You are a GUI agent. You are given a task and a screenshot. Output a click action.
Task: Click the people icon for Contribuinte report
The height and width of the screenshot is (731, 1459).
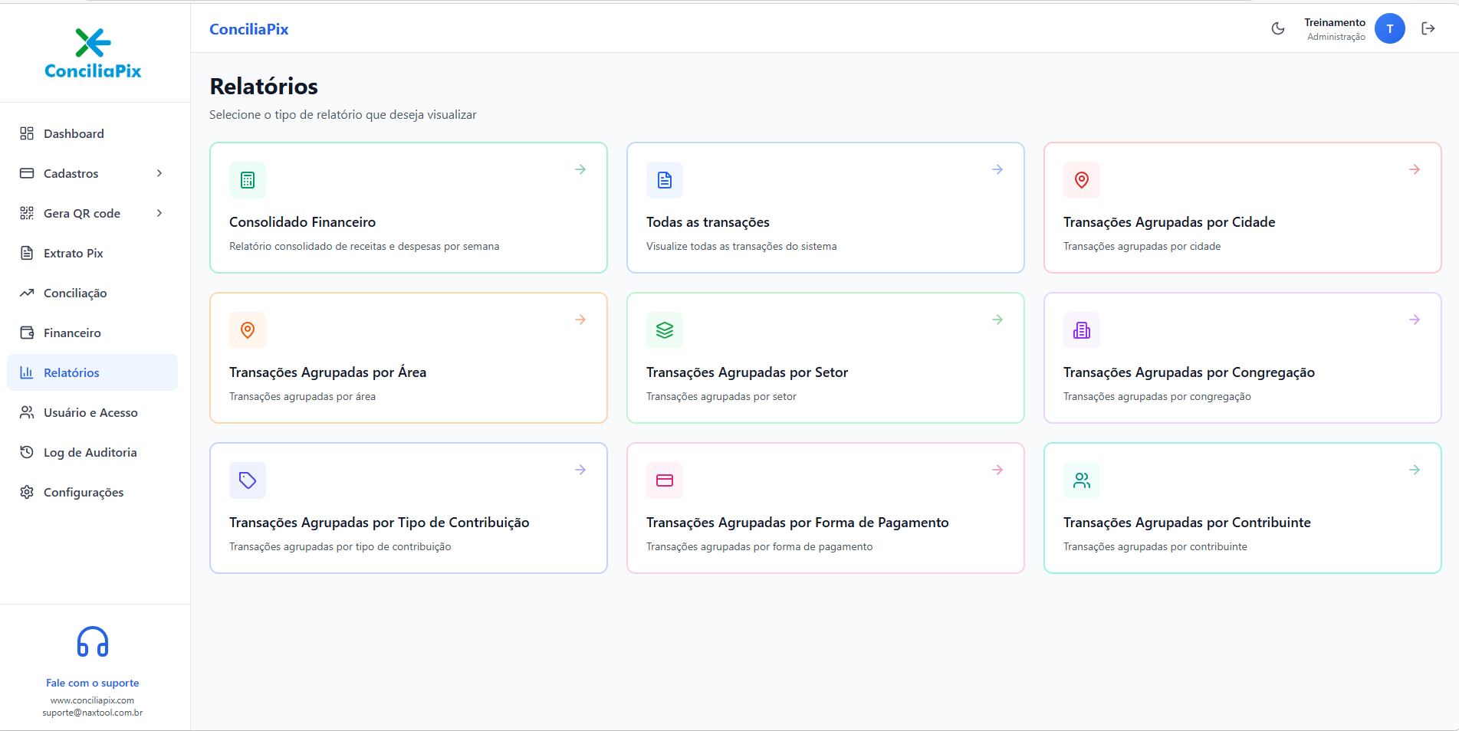coord(1082,480)
